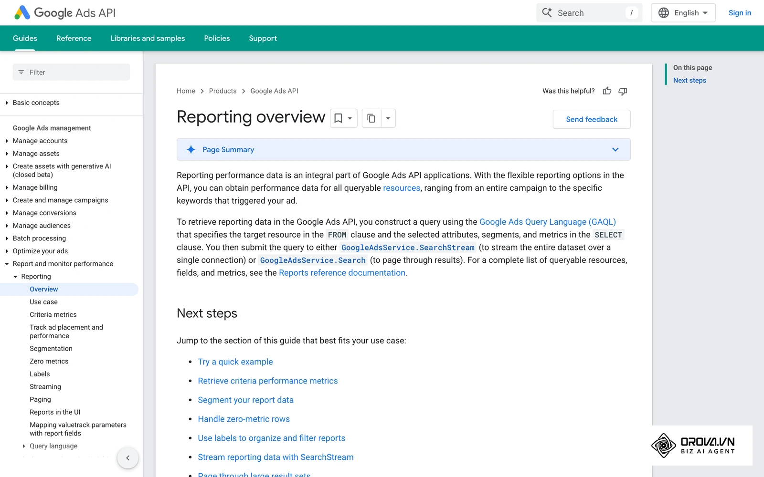This screenshot has height=477, width=764.
Task: Open Reports reference documentation link
Action: pyautogui.click(x=342, y=273)
